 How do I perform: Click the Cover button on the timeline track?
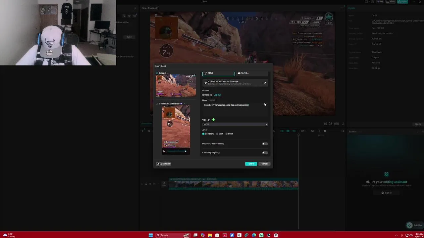click(x=164, y=184)
